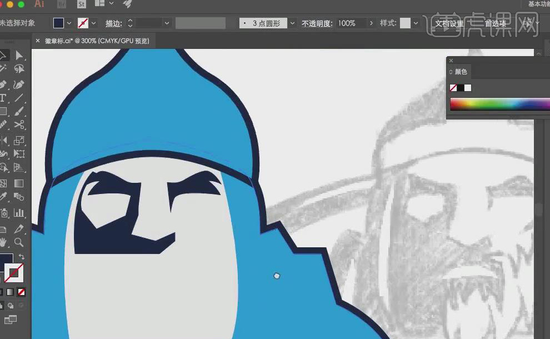Screen dimensions: 550x339
Task: Set paint mode to None
Action: pos(22,292)
